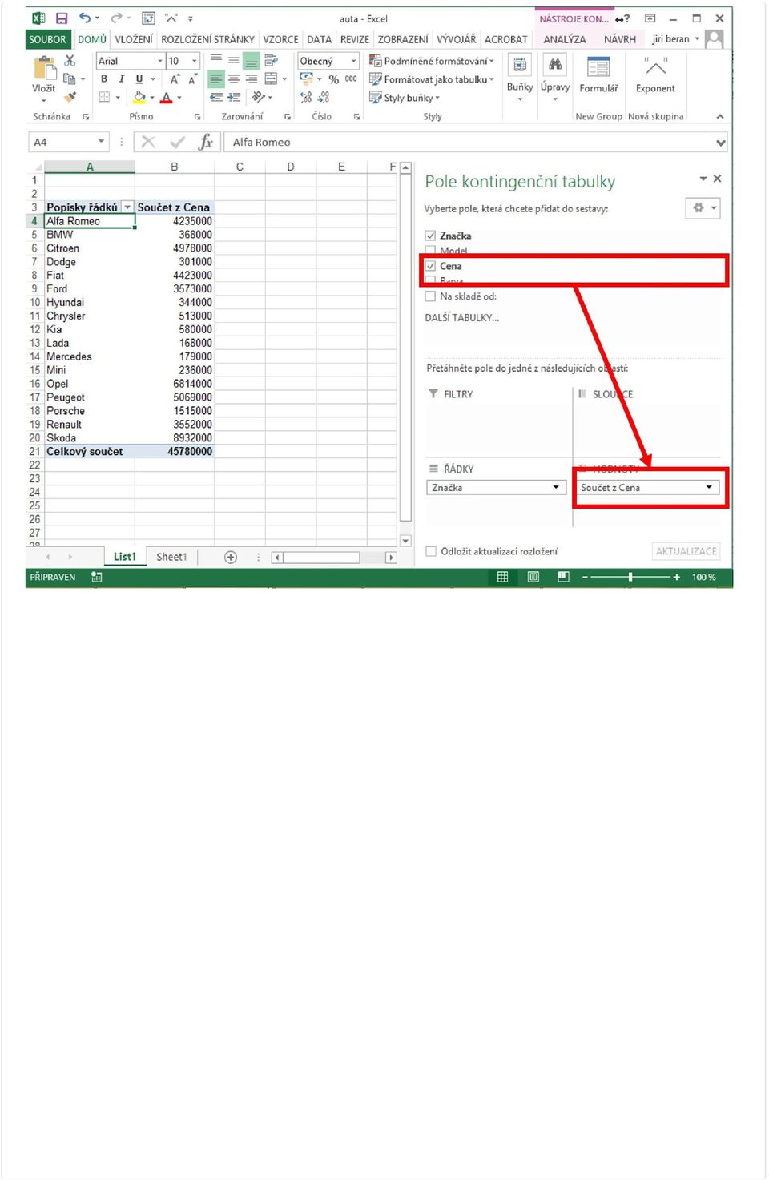
Task: Switch to Page Break Preview in status bar
Action: [x=564, y=577]
